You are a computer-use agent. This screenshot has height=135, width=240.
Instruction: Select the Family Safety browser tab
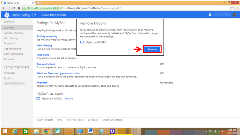click(x=18, y=3)
